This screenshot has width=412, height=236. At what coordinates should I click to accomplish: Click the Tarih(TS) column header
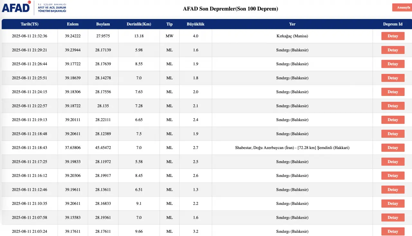30,24
